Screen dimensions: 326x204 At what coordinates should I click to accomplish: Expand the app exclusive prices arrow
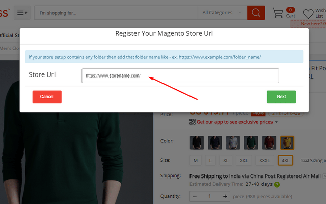276,122
